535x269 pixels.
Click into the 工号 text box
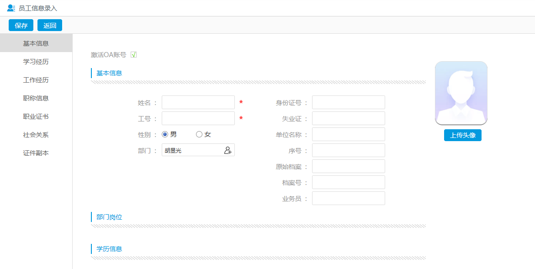click(198, 118)
